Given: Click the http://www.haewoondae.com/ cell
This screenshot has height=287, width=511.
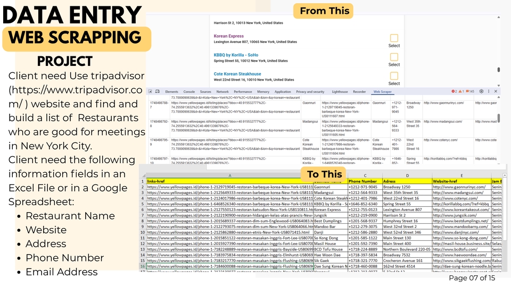Looking at the screenshot, I should click(461, 255).
